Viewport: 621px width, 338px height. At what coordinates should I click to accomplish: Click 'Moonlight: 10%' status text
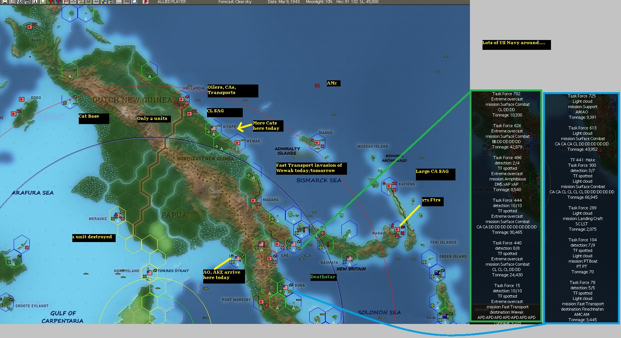(x=319, y=2)
